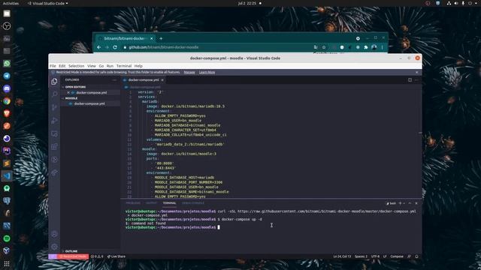
Task: Open Google Chrome from the Ubuntu dock
Action: [x=7, y=101]
